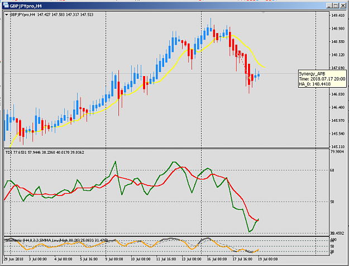The height and width of the screenshot is (266, 349).
Task: Click the 13 Jul 00:00 time label
Action: coord(192,259)
